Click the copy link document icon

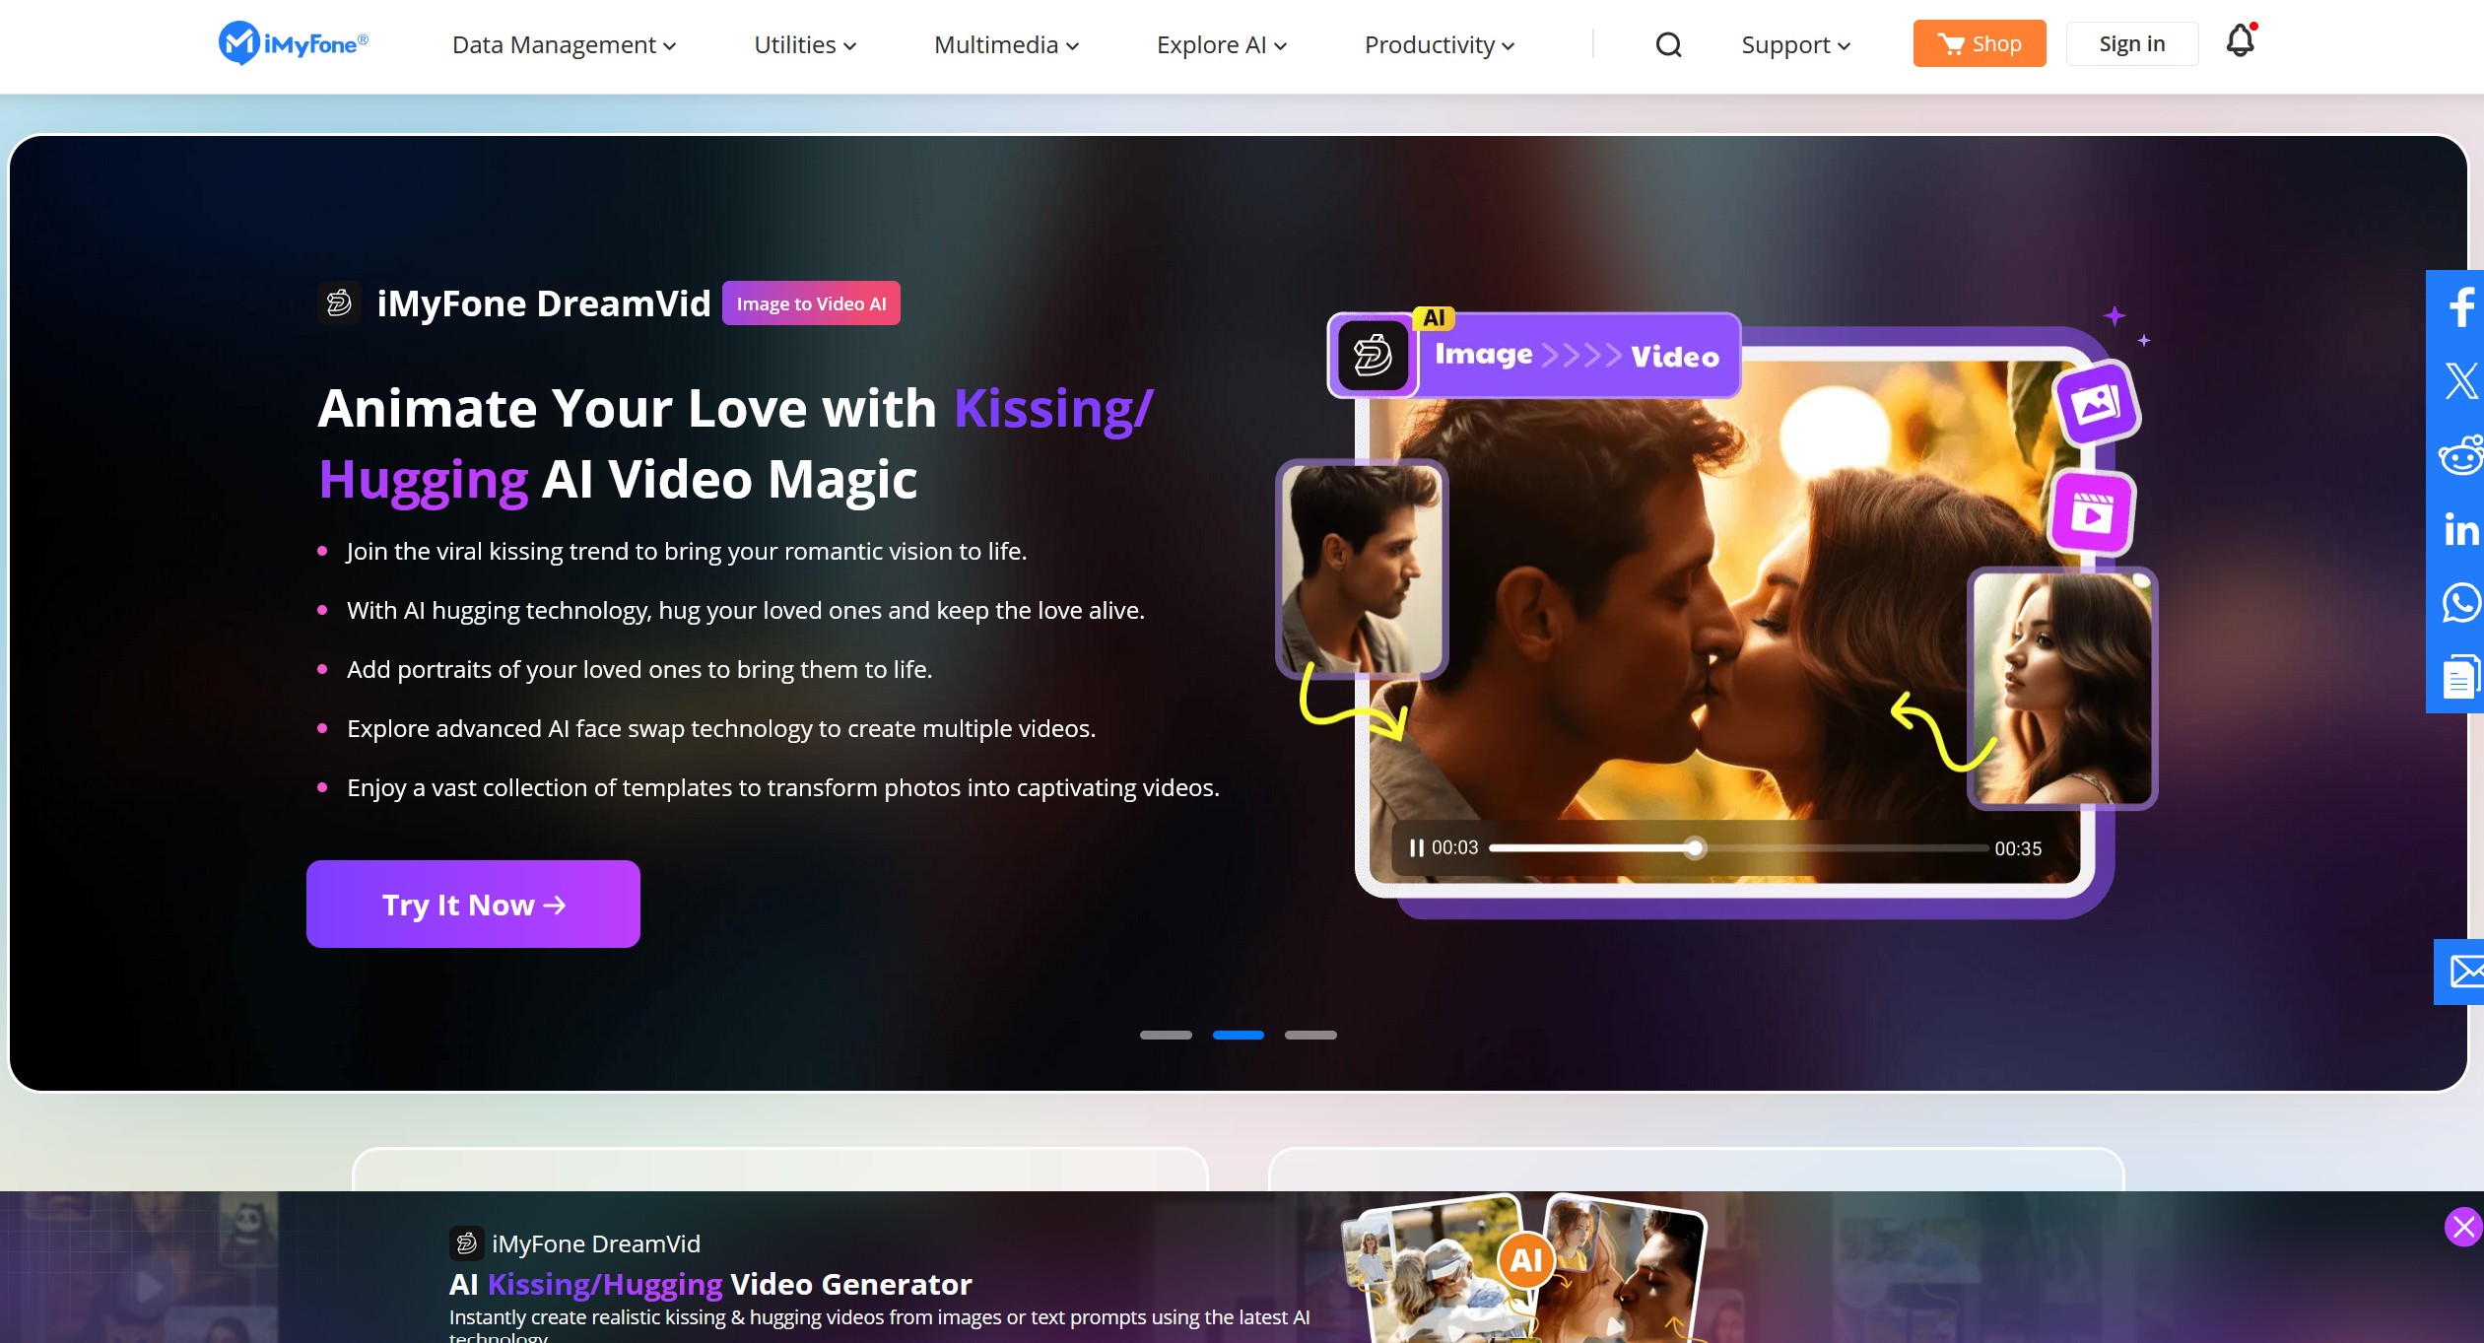(x=2460, y=677)
